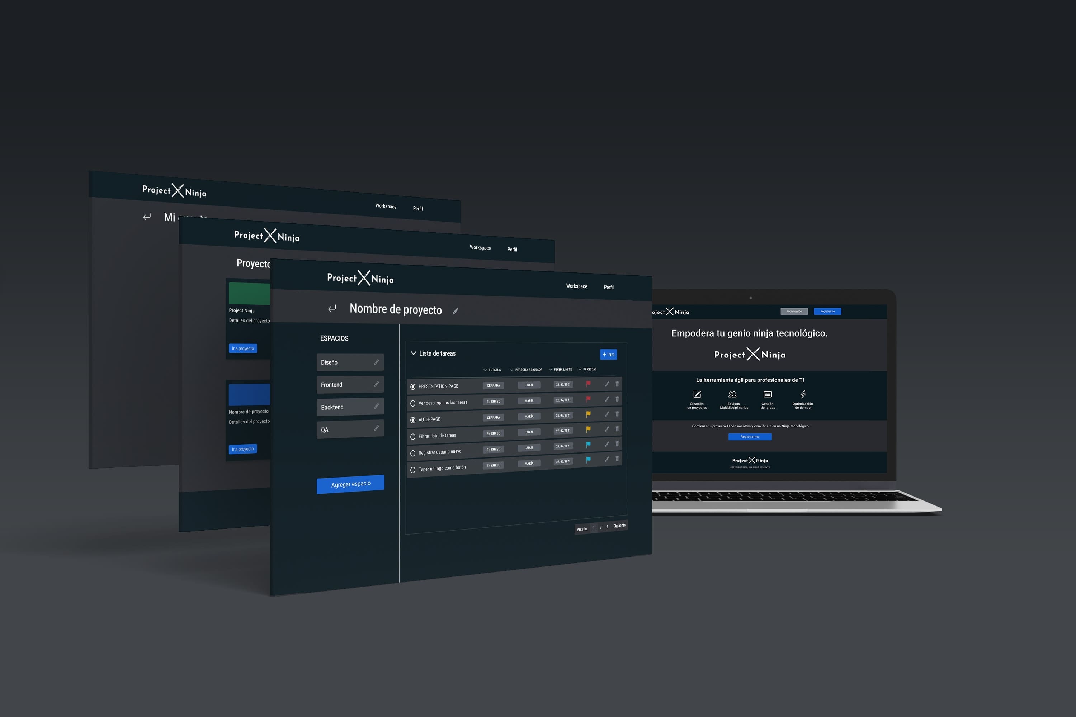The width and height of the screenshot is (1076, 717).
Task: Edit the AUTH-PAGE task pencil icon
Action: (x=607, y=414)
